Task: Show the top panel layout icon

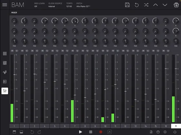Action: pos(14,132)
